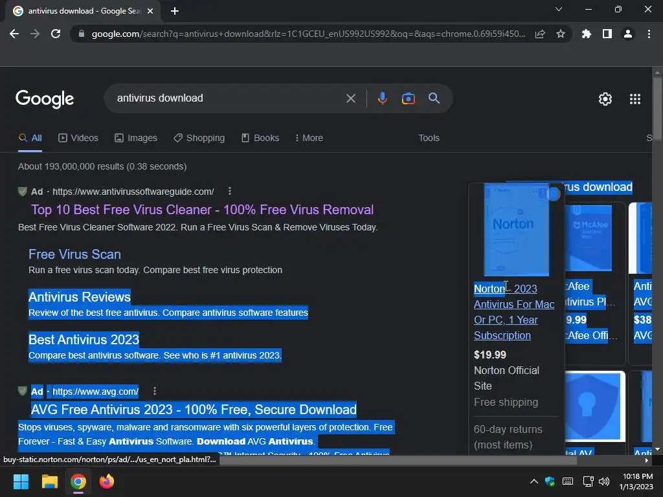The width and height of the screenshot is (663, 497).
Task: Click the Chrome taskbar icon
Action: [78, 481]
